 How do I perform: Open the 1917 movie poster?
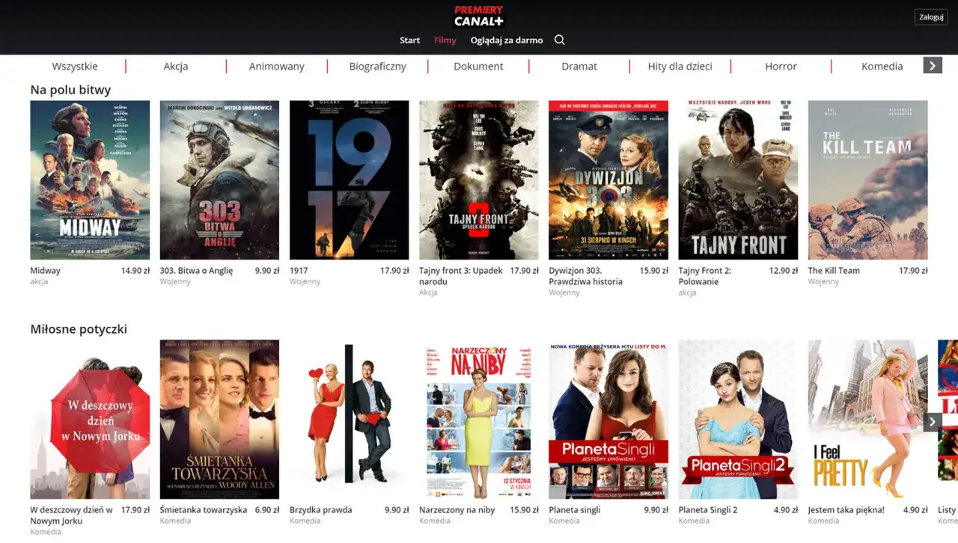pos(349,180)
